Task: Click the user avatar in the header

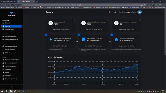Action: point(140,12)
